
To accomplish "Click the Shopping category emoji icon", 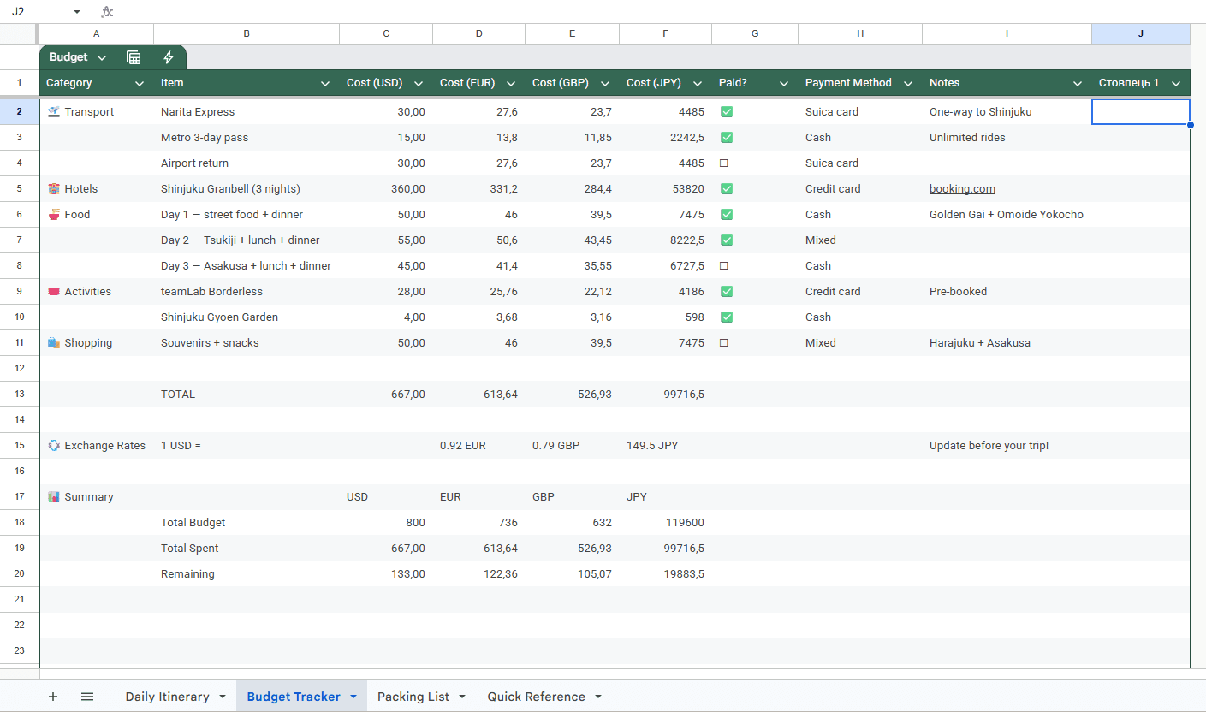I will (x=54, y=343).
